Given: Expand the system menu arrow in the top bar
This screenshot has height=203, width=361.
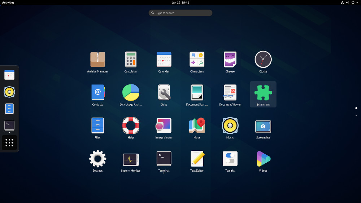Looking at the screenshot, I should (357, 3).
